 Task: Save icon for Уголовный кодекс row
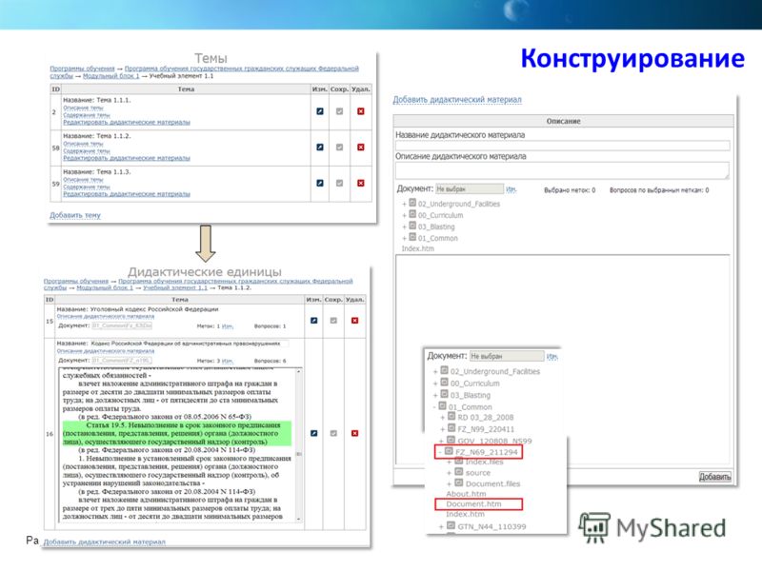pyautogui.click(x=333, y=321)
